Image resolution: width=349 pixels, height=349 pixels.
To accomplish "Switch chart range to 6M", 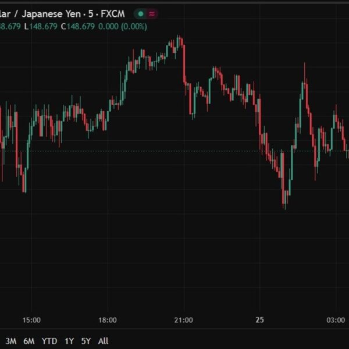I will (x=28, y=341).
